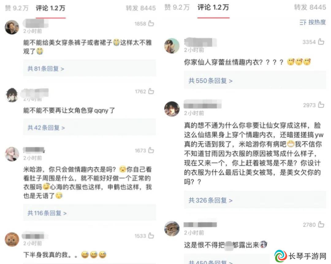Like the comment with 1762 likes
Viewport: 331px width, 264px height.
151,91
